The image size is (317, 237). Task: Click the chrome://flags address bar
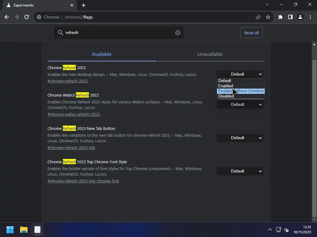point(154,17)
